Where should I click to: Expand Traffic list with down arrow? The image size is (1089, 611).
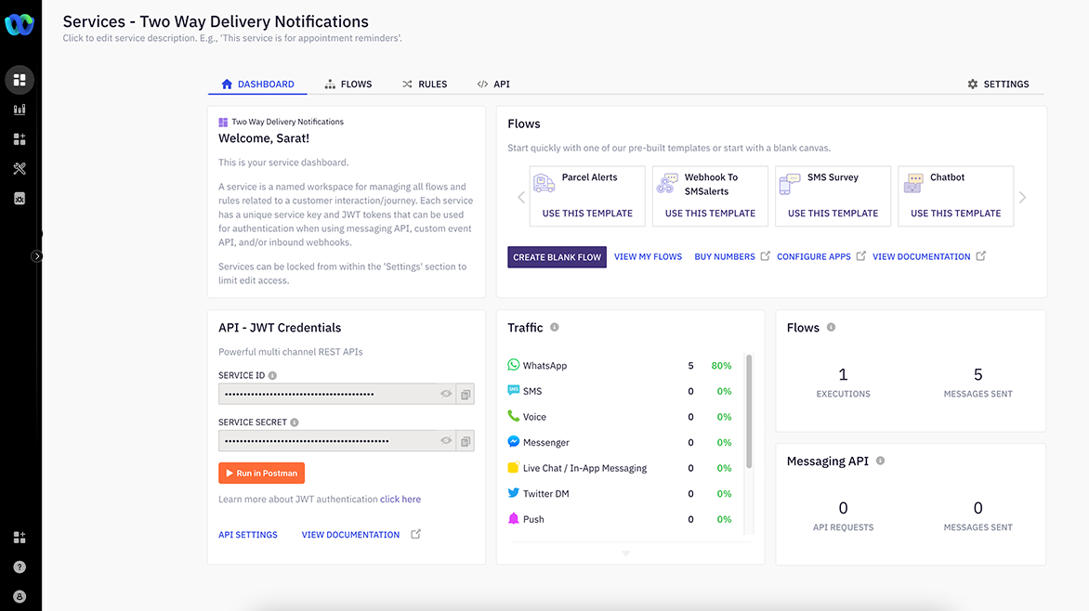pyautogui.click(x=625, y=552)
